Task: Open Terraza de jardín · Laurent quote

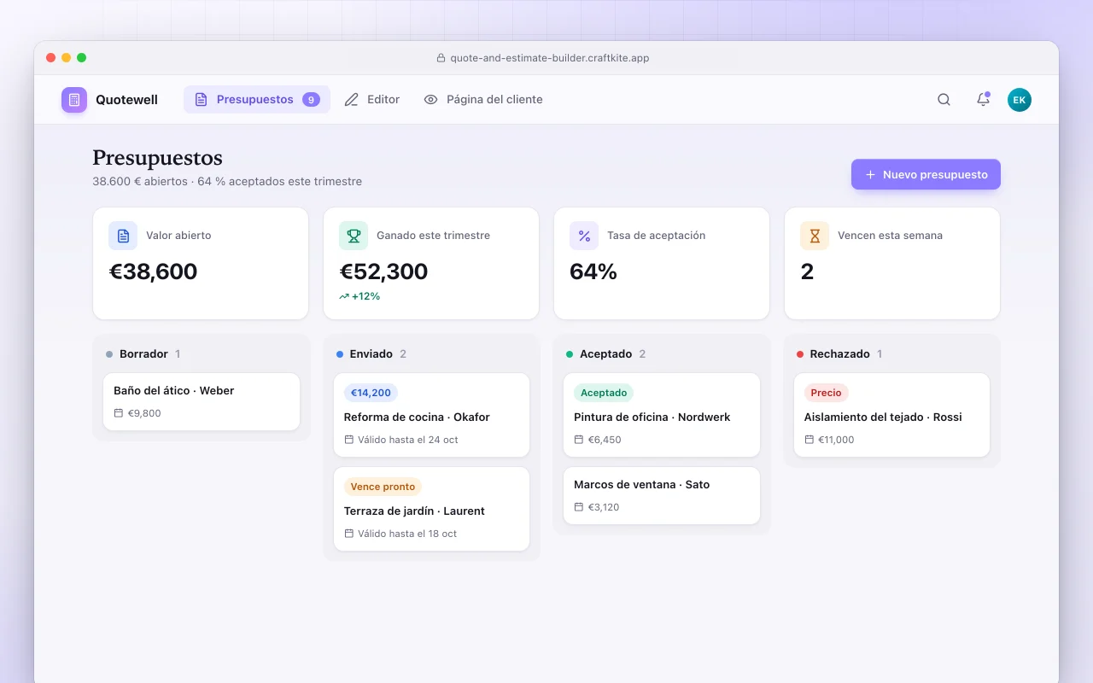Action: pos(431,509)
